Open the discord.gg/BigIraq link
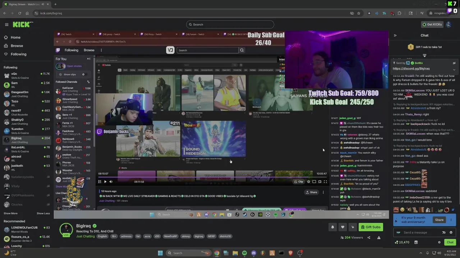 (411, 68)
